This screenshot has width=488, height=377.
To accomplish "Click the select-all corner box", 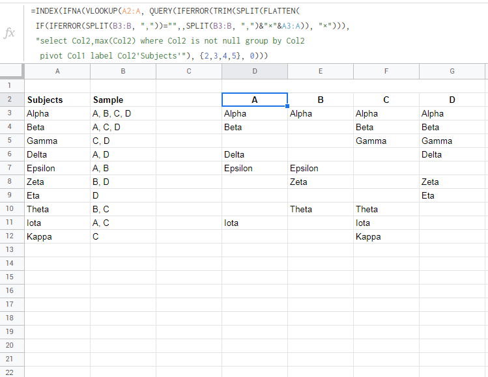I will point(12,71).
